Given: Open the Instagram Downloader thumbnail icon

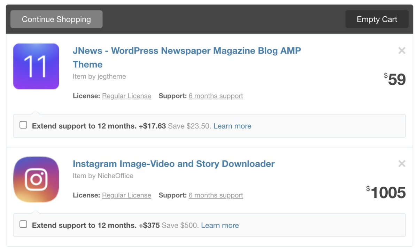Looking at the screenshot, I should 36,179.
